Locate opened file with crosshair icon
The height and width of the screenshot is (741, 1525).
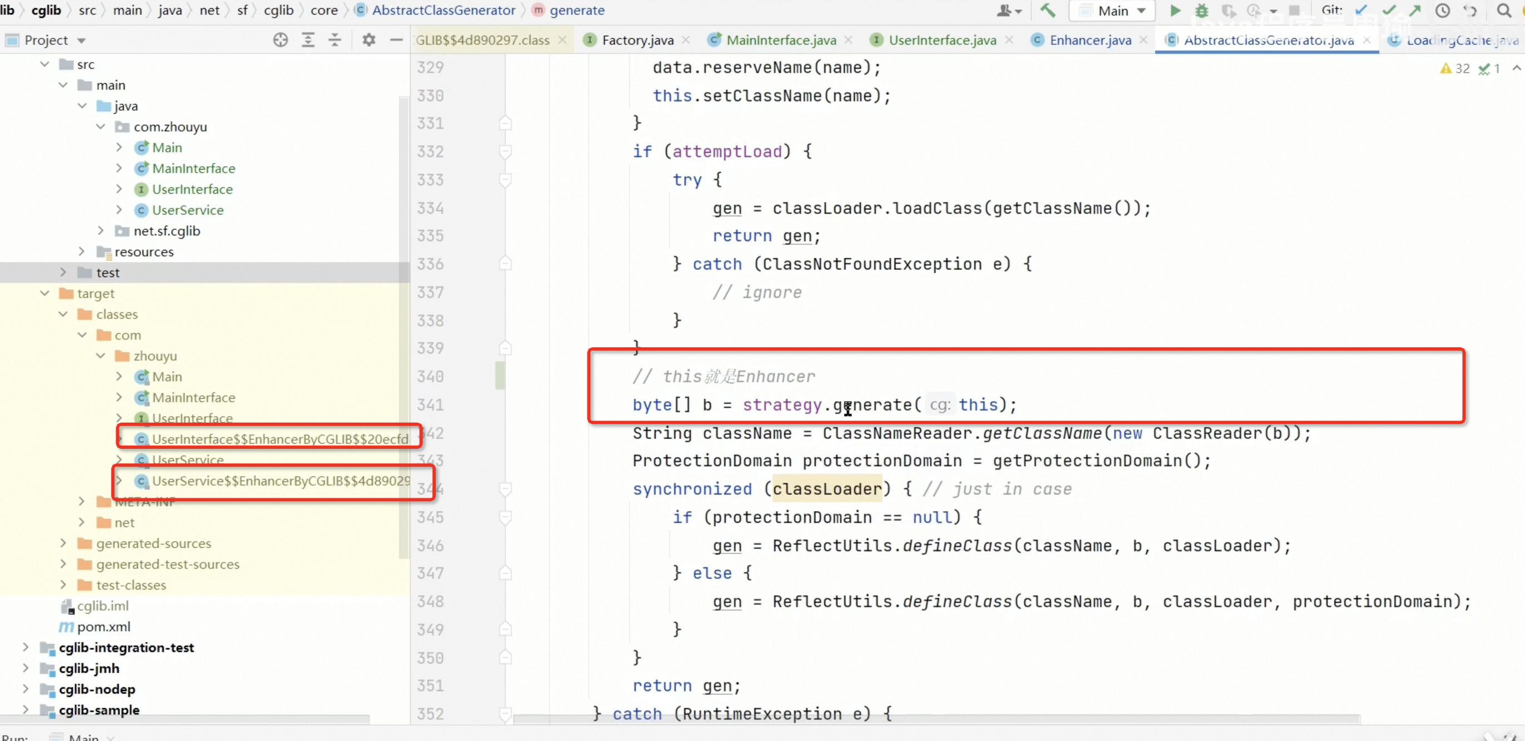281,39
